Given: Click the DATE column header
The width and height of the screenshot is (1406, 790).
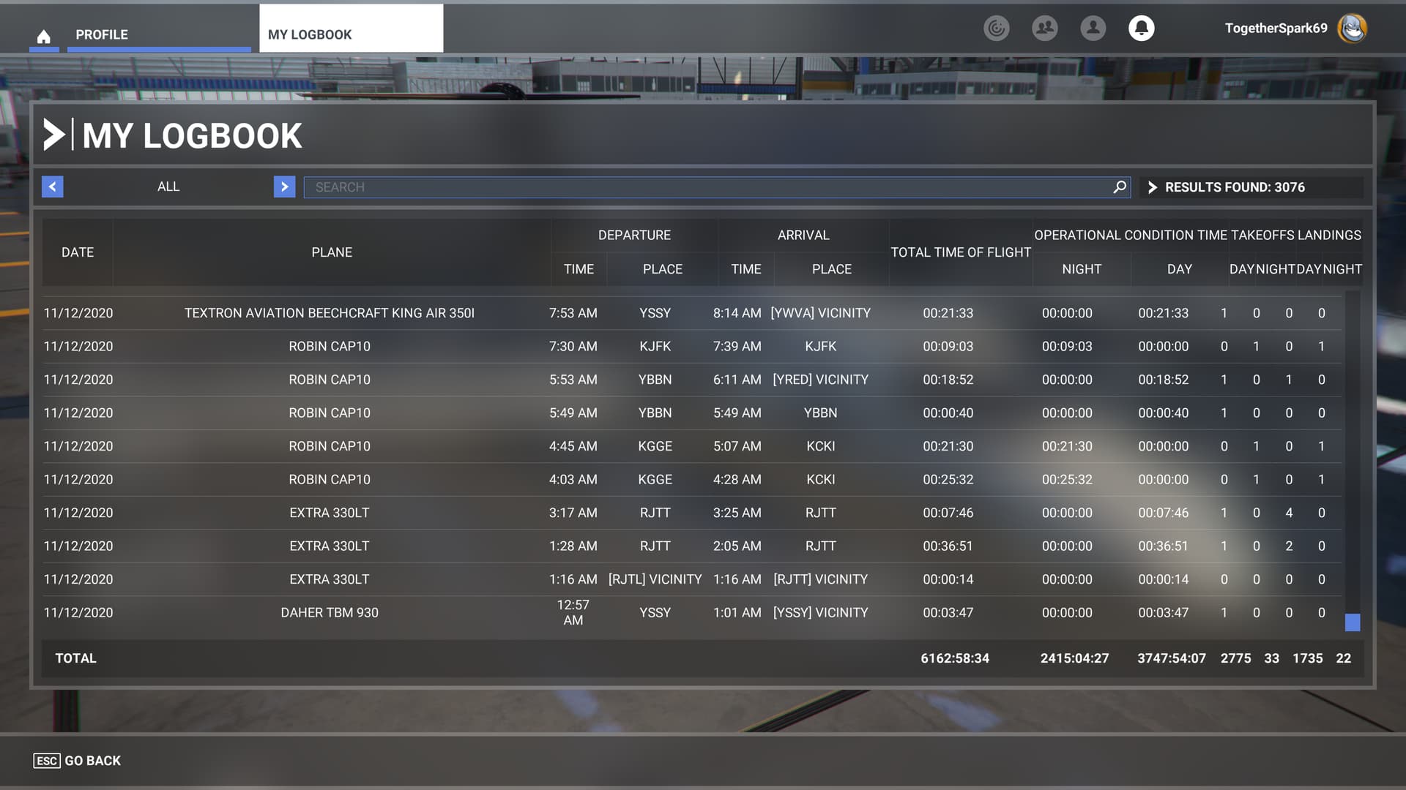Looking at the screenshot, I should coord(78,252).
